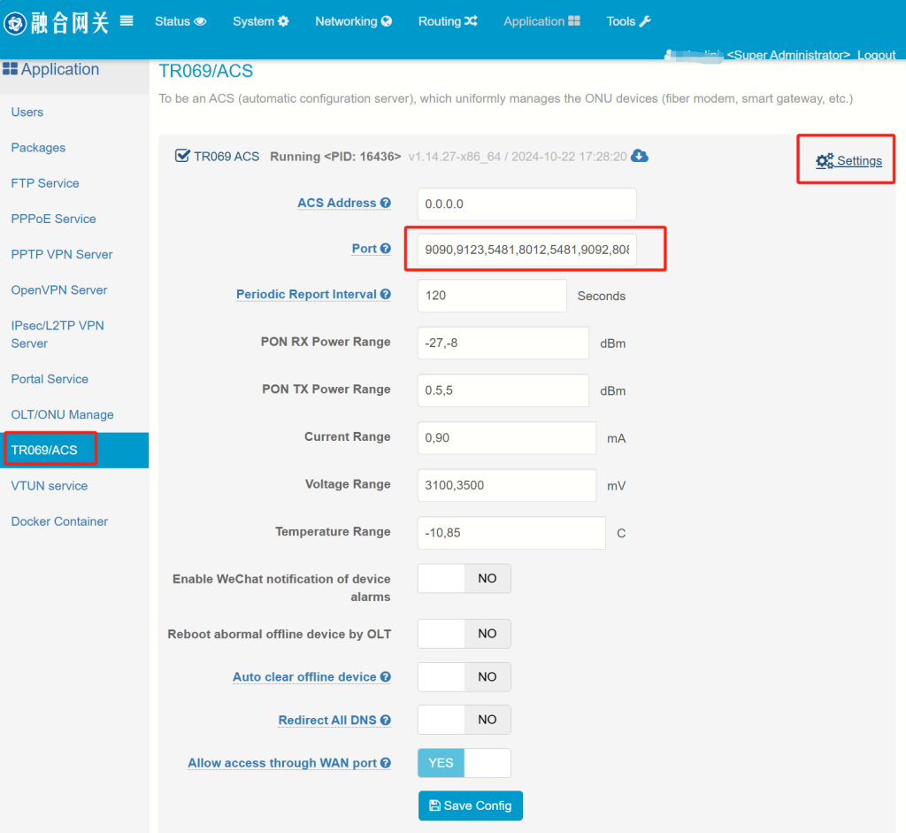This screenshot has width=906, height=833.
Task: Uncheck the TR069 ACS enable checkbox
Action: [x=182, y=156]
